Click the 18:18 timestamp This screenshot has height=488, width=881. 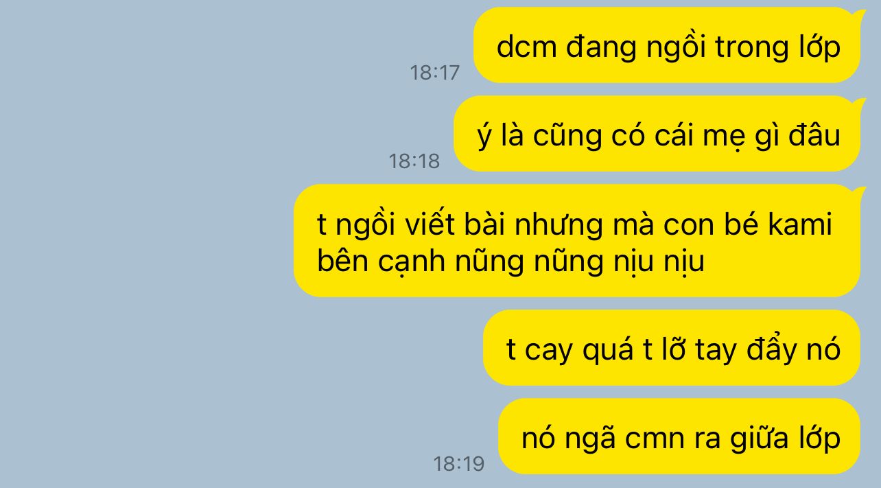click(414, 161)
